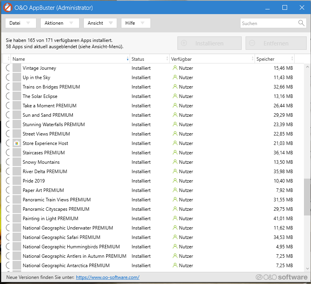
Task: Click the 36,14 MB size value
Action: point(283,153)
